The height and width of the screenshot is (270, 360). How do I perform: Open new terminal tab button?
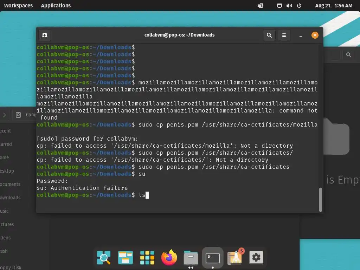pyautogui.click(x=45, y=35)
